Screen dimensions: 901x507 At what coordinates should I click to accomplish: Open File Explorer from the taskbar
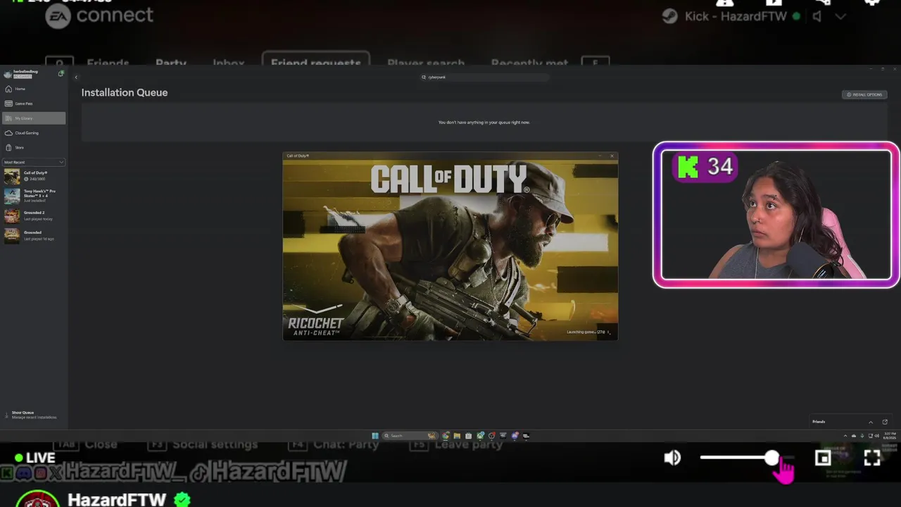tap(457, 436)
